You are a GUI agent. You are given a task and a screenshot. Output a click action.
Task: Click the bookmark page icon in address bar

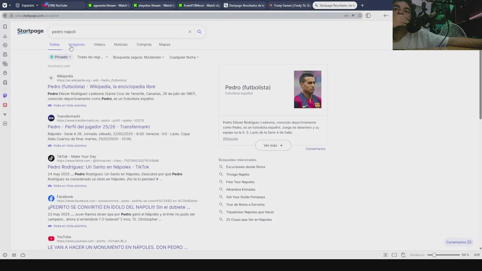pyautogui.click(x=360, y=15)
